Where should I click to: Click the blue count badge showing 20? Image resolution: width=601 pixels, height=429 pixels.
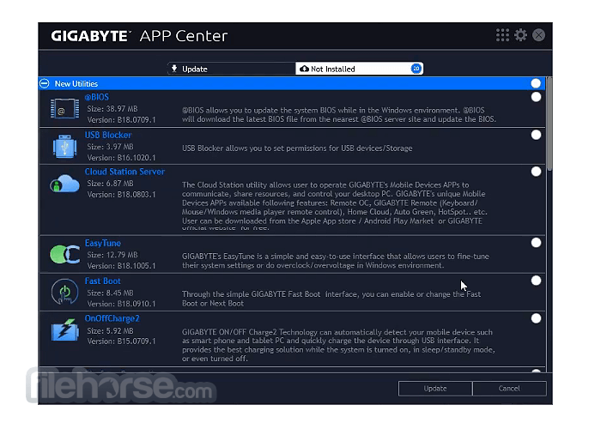pyautogui.click(x=416, y=69)
